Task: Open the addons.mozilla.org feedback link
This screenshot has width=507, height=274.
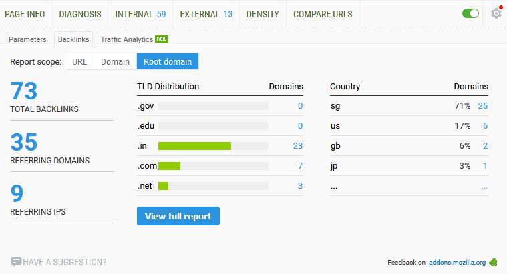Action: point(457,263)
